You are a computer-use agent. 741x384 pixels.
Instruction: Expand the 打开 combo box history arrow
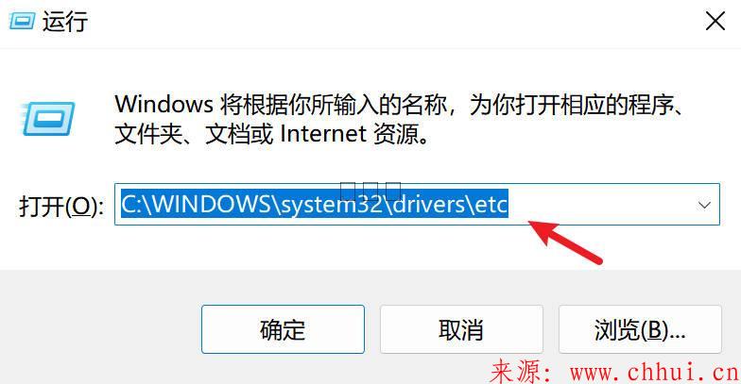click(704, 206)
